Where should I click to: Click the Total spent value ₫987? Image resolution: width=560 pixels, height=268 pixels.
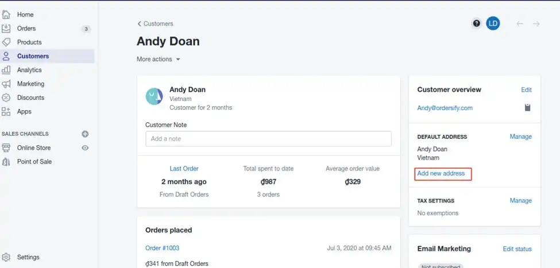point(268,182)
